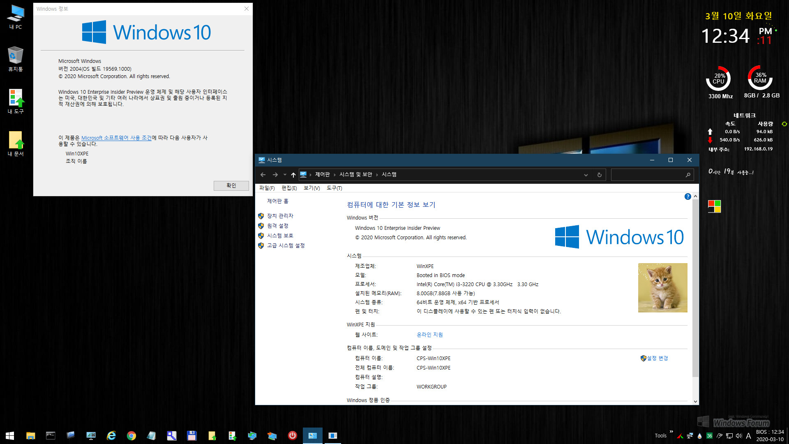The height and width of the screenshot is (444, 789).
Task: Launch Google Chrome from taskbar
Action: [x=131, y=435]
